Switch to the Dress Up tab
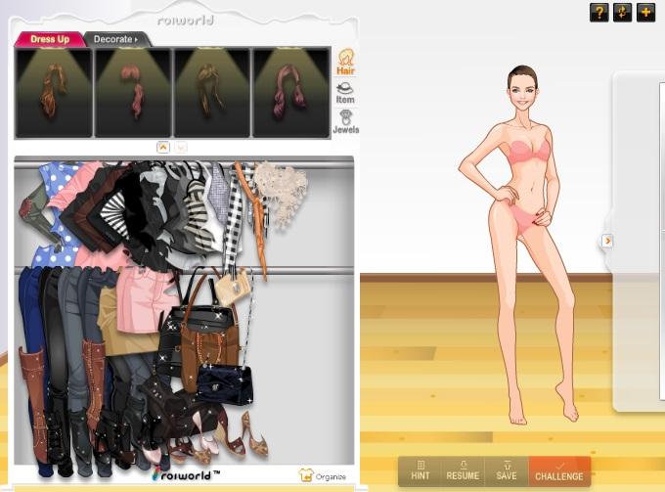Viewport: 665px width, 492px height. tap(48, 39)
